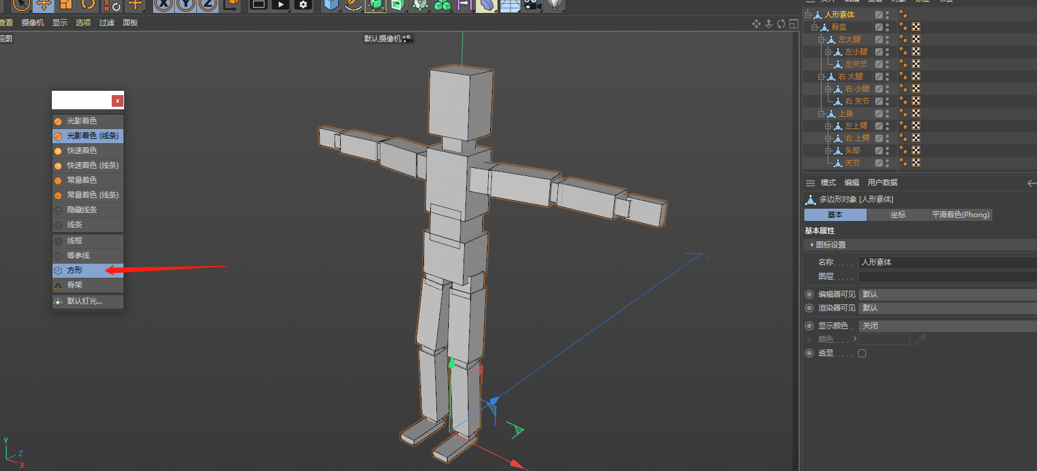1037x471 pixels.
Task: Expand the 左小腿 tree node
Action: pos(828,51)
